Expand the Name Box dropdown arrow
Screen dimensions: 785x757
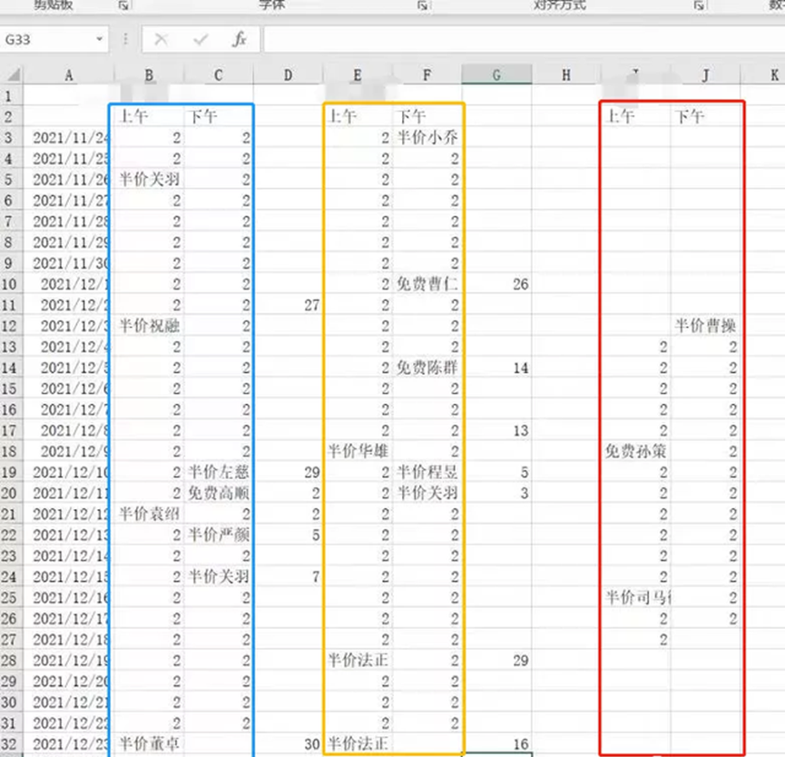[x=99, y=40]
